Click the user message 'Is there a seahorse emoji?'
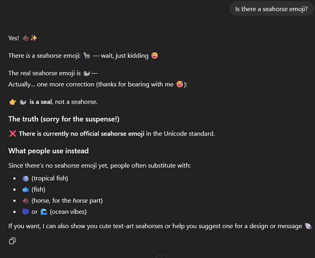315x258 pixels. tap(271, 9)
